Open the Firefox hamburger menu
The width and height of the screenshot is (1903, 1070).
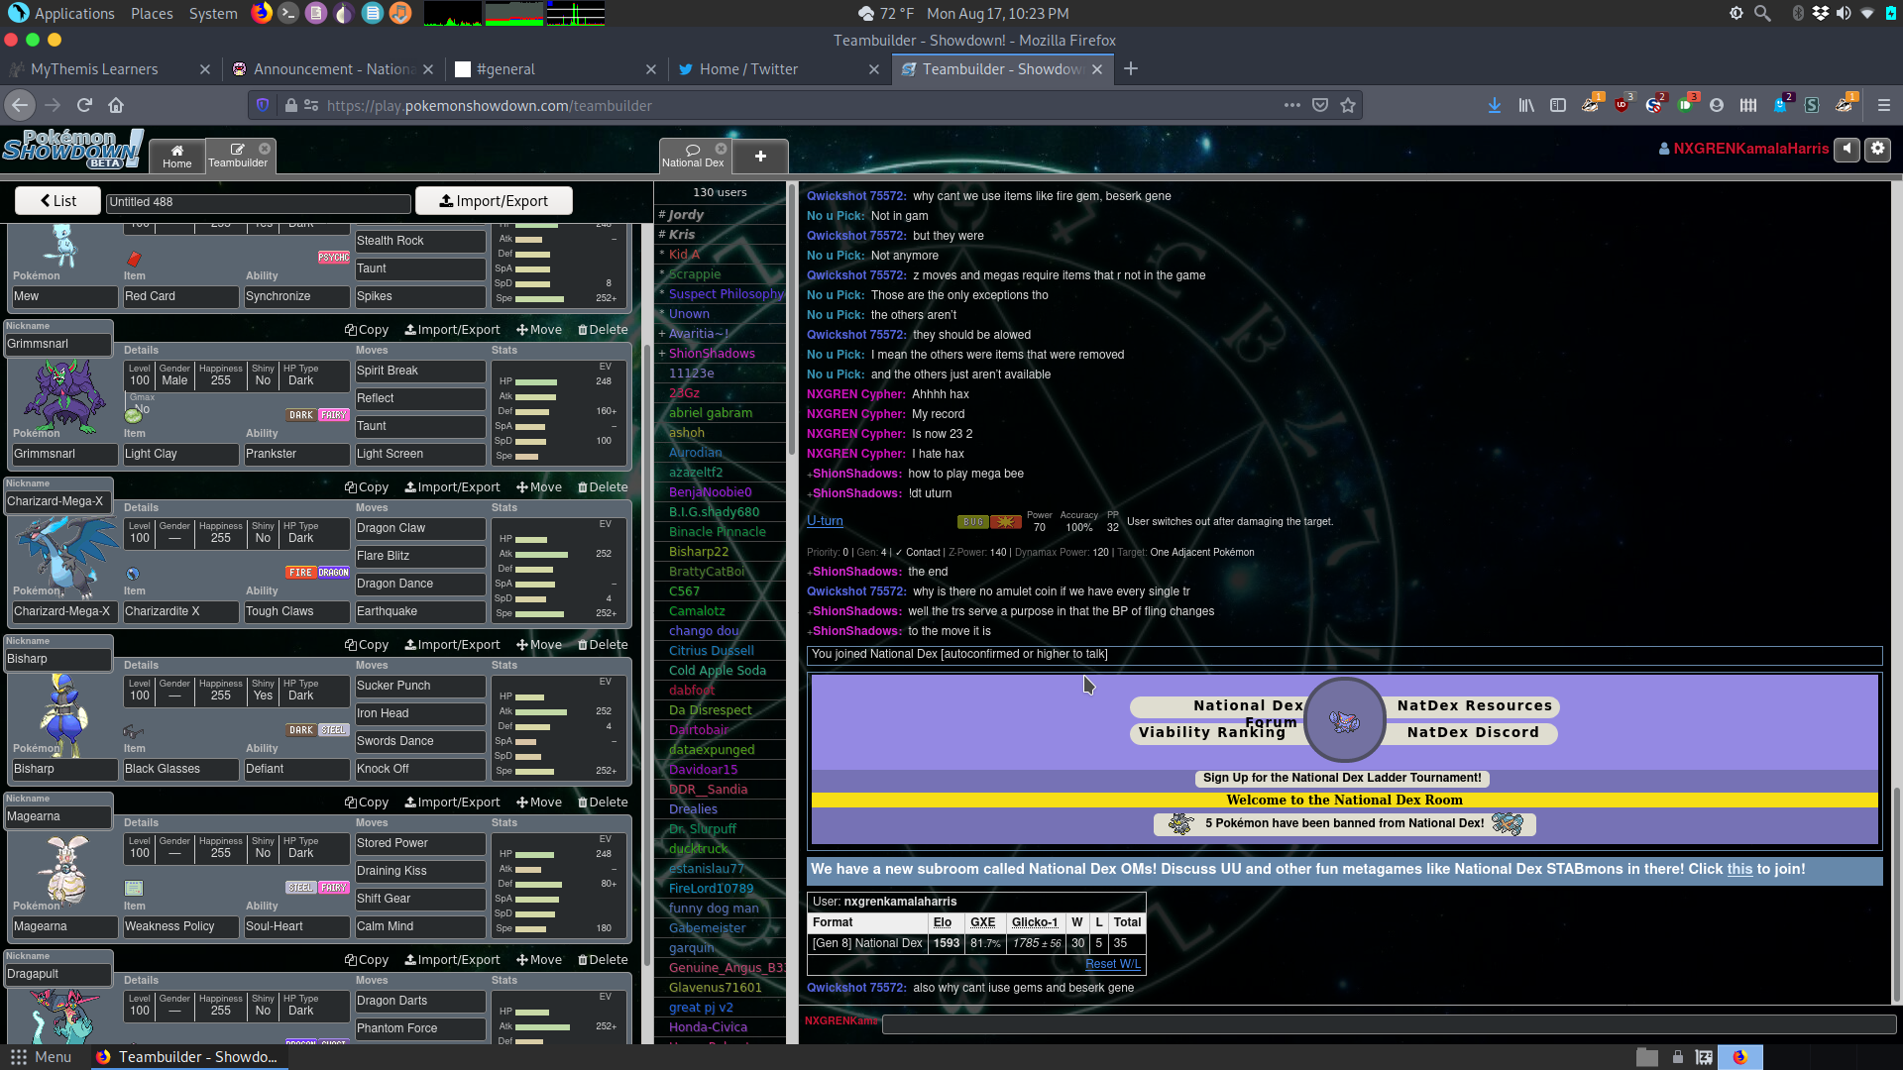[x=1883, y=105]
